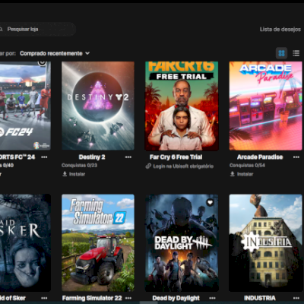Open Destiny 2 cover thumbnail
Image resolution: width=304 pixels, height=304 pixels.
point(98,106)
